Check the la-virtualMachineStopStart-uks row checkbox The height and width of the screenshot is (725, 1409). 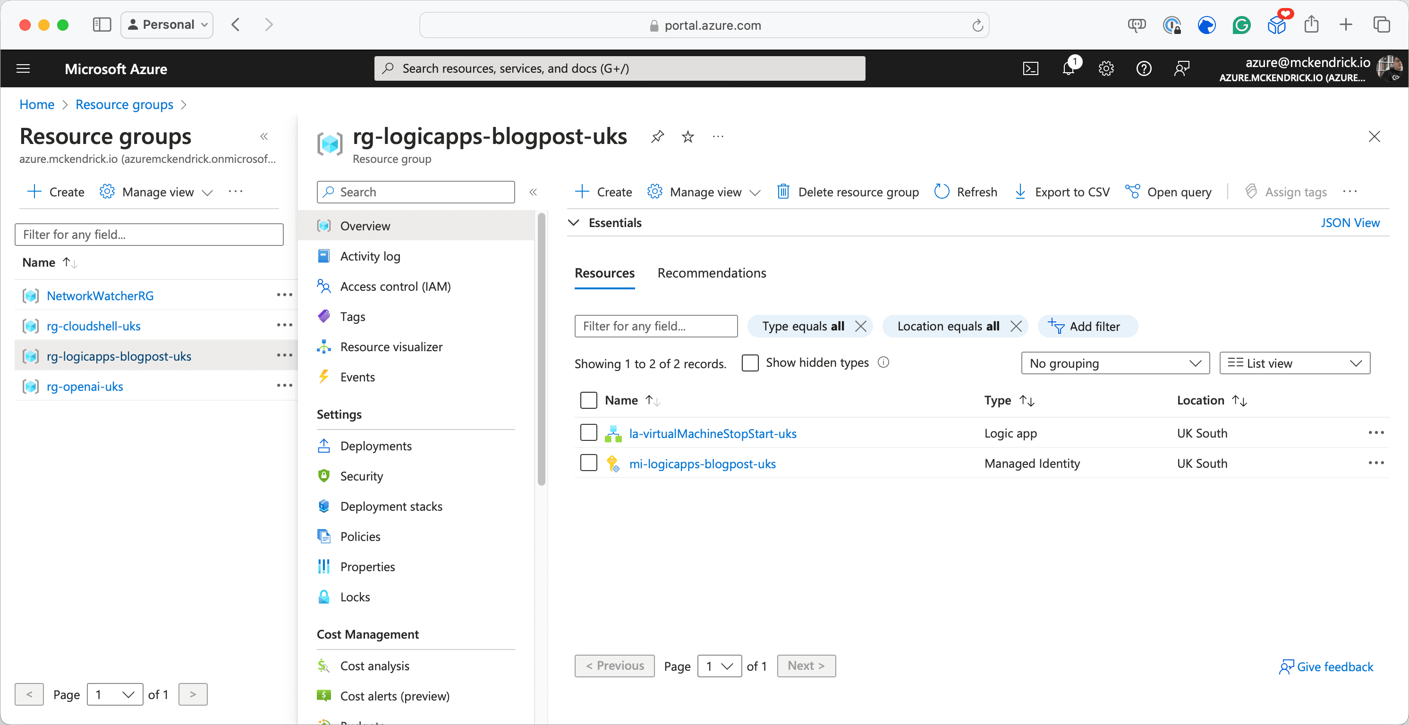click(x=588, y=433)
